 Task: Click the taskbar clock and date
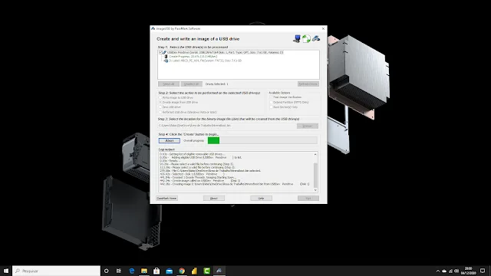tap(469, 271)
